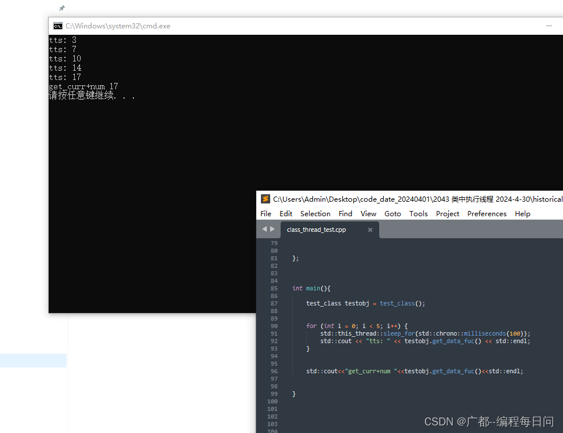Screen dimensions: 563x433
Task: Click the '};' line at line 81
Action: (296, 258)
